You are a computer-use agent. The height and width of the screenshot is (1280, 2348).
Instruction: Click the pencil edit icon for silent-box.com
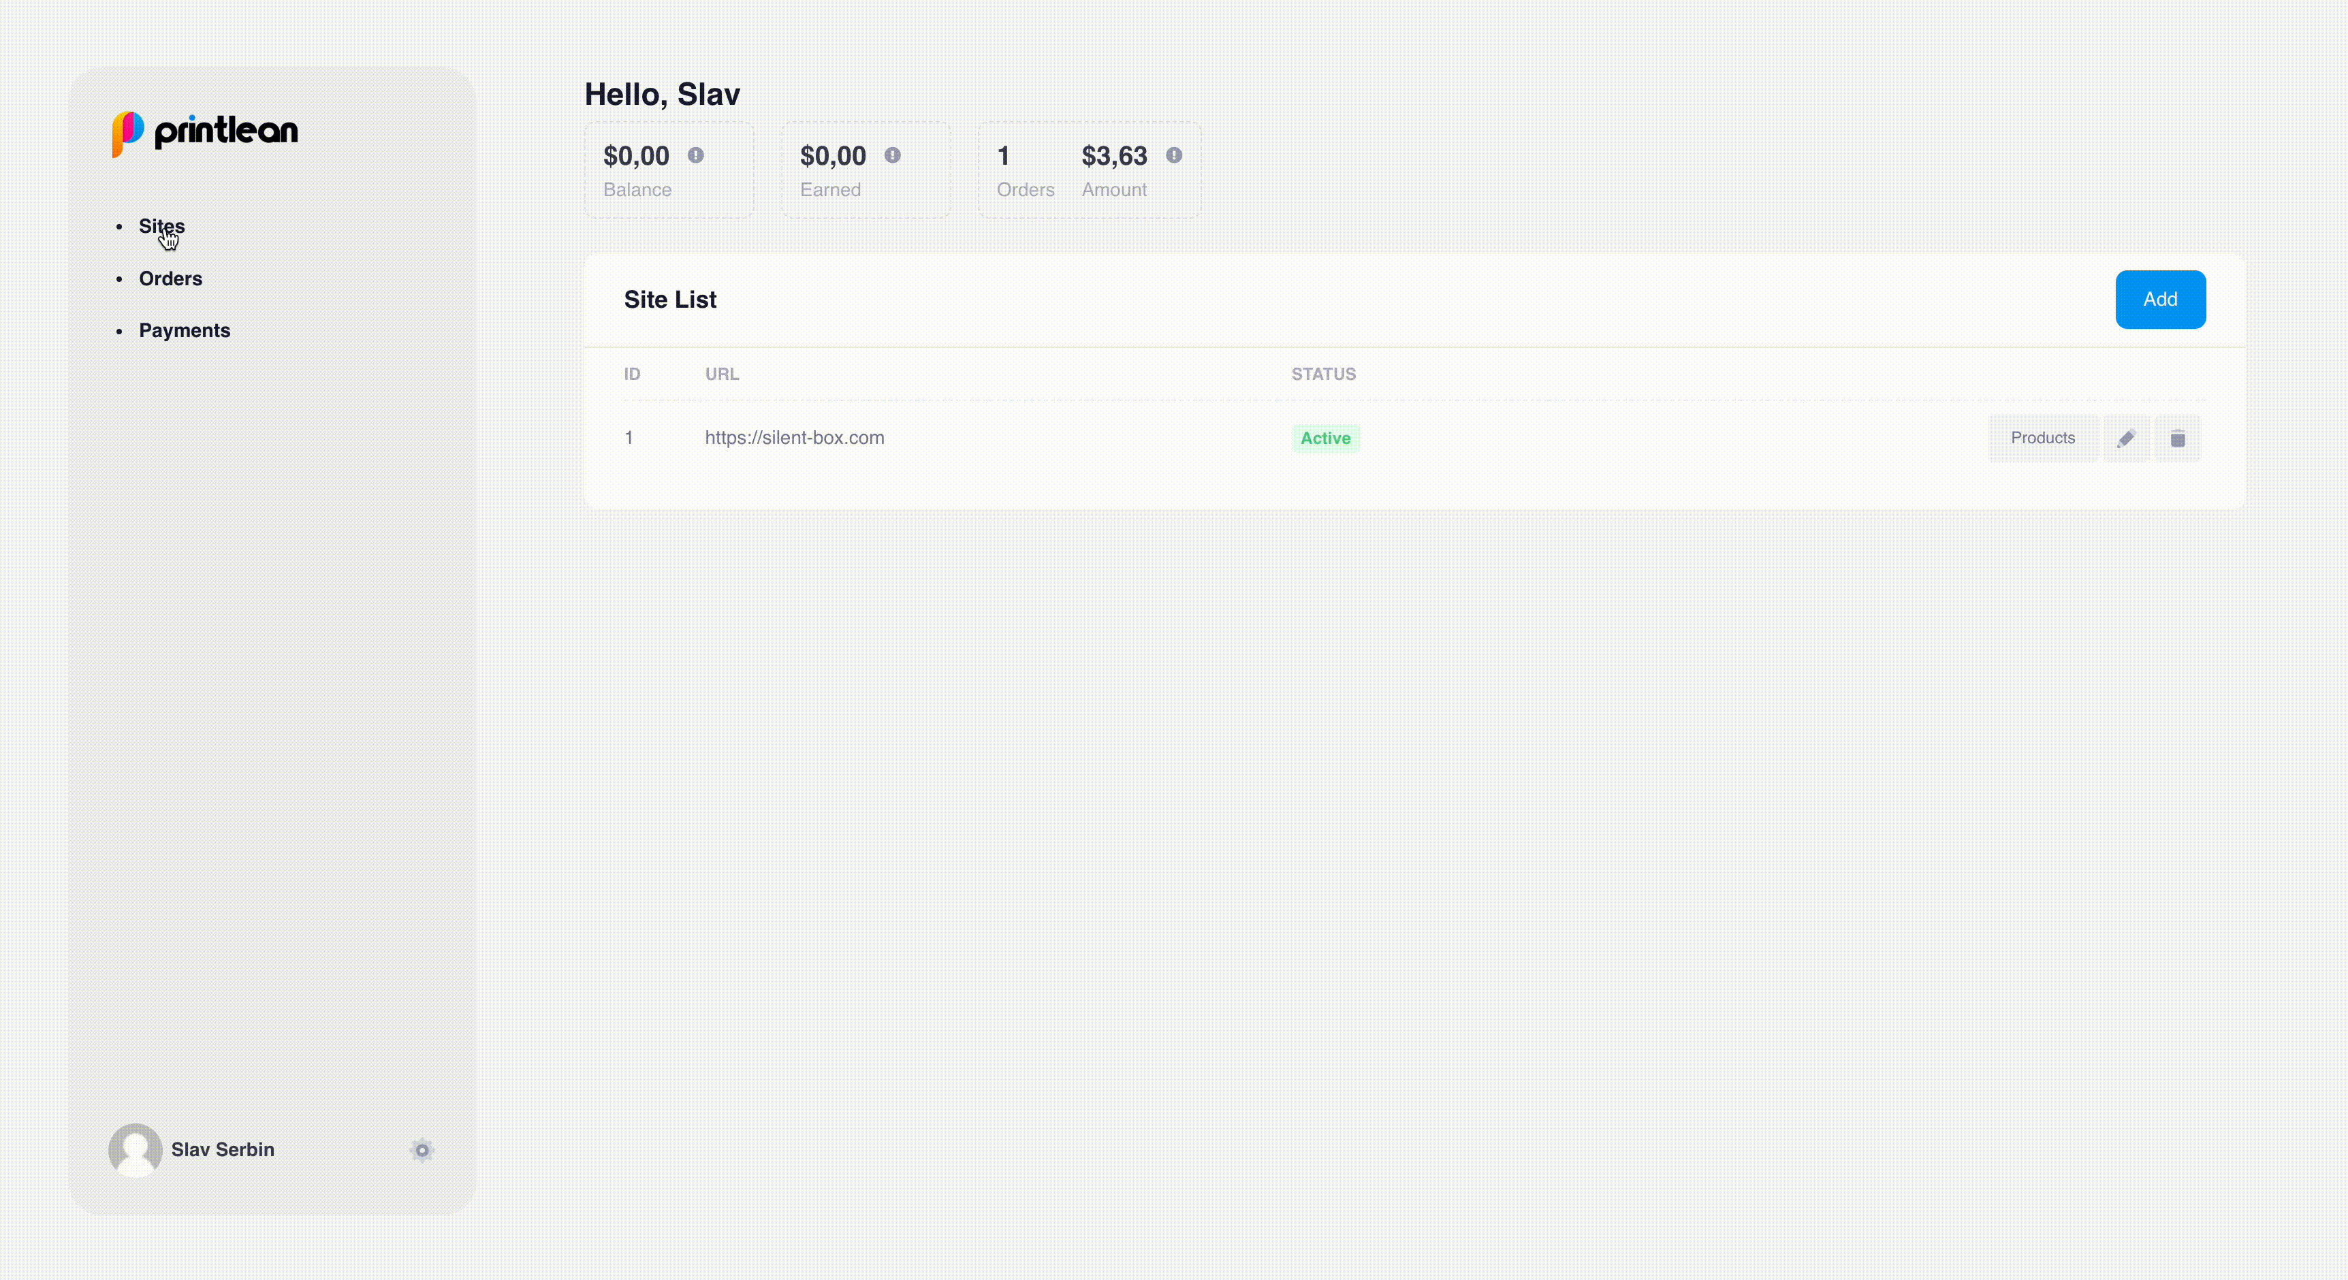click(x=2125, y=438)
